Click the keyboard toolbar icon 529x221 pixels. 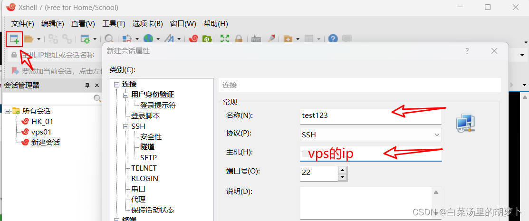click(256, 39)
